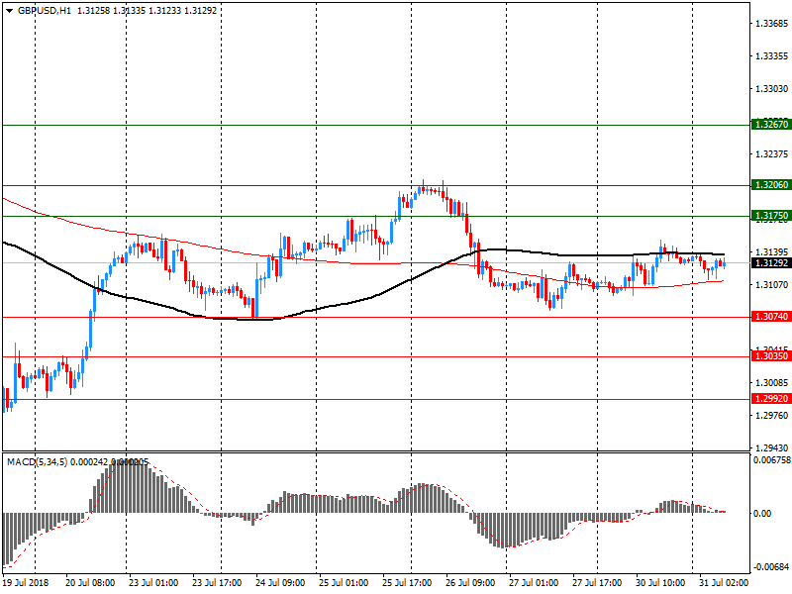Screen dimensions: 792x594
Task: Select the 27 Jul 01:00 time label
Action: coord(532,584)
